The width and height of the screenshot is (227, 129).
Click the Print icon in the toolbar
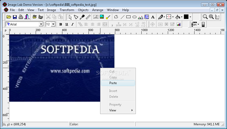(21, 17)
